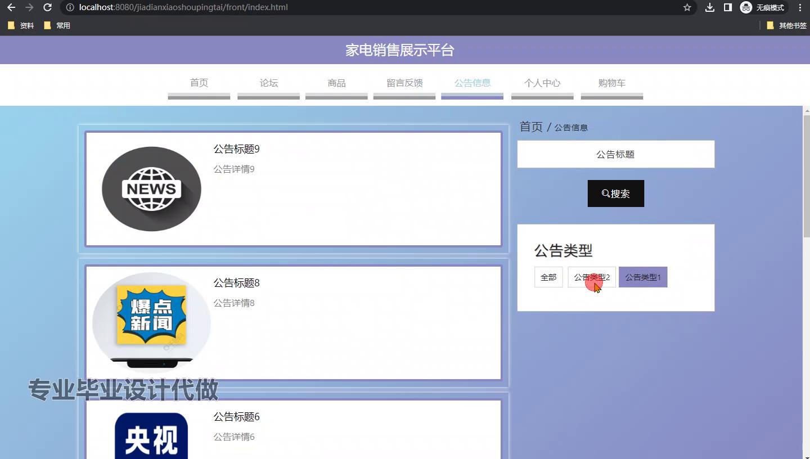This screenshot has width=810, height=459.
Task: Select the 公告信息 navigation tab
Action: [472, 83]
